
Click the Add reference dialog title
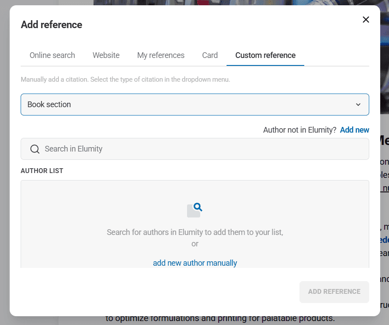(51, 25)
